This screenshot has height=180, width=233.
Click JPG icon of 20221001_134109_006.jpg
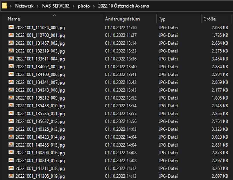click(11, 74)
